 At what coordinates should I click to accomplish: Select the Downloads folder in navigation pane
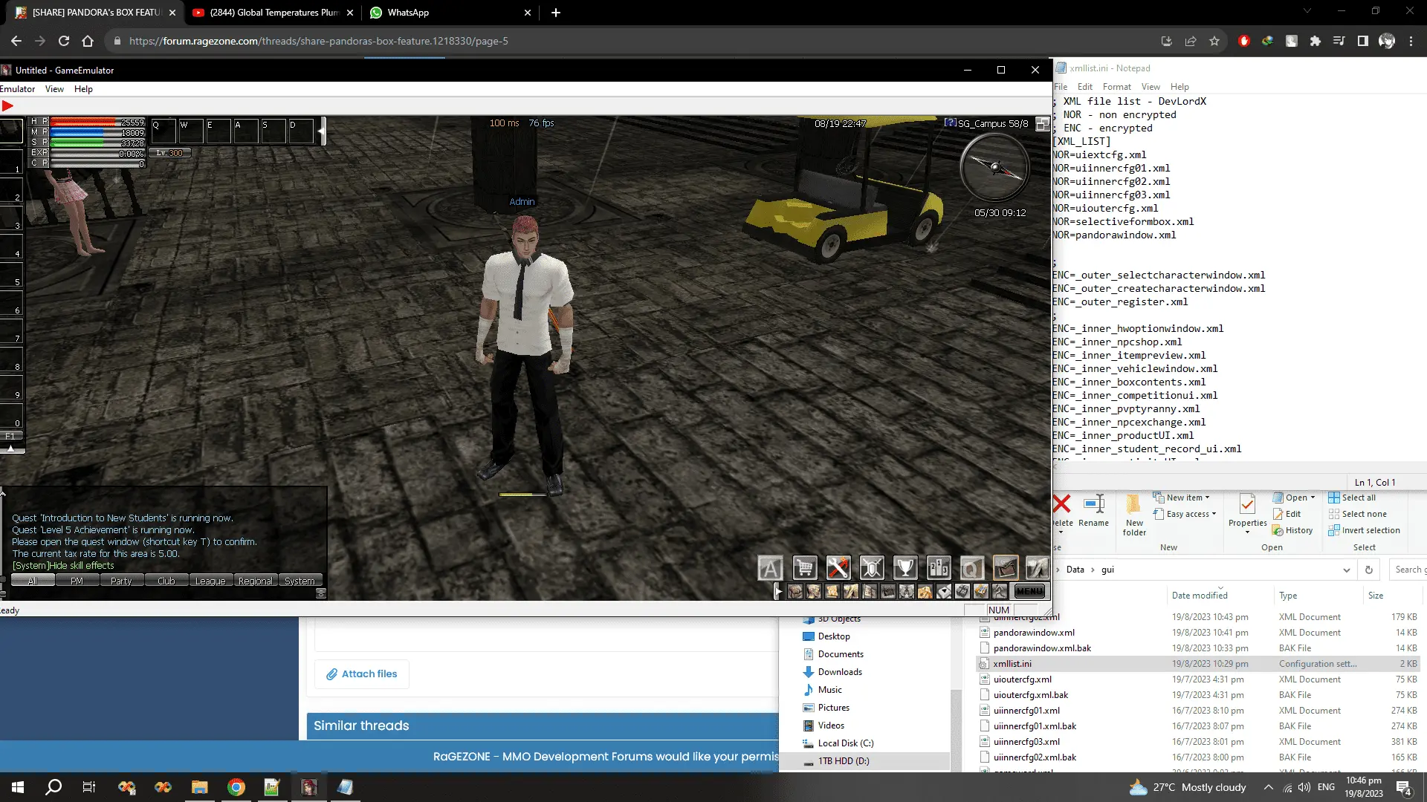click(840, 672)
